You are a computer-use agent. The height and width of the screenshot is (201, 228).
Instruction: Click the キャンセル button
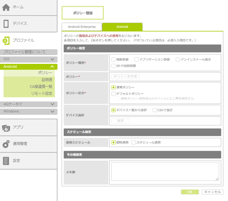pyautogui.click(x=212, y=192)
